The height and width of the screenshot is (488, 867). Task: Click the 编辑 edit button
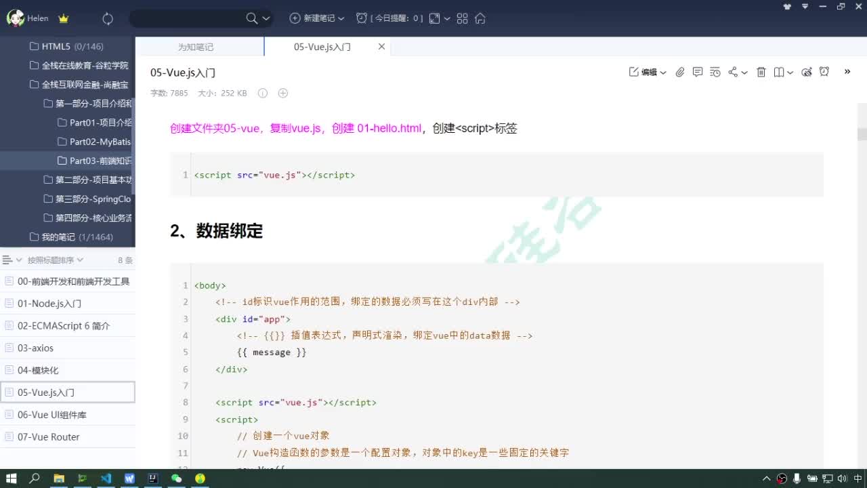click(x=643, y=72)
